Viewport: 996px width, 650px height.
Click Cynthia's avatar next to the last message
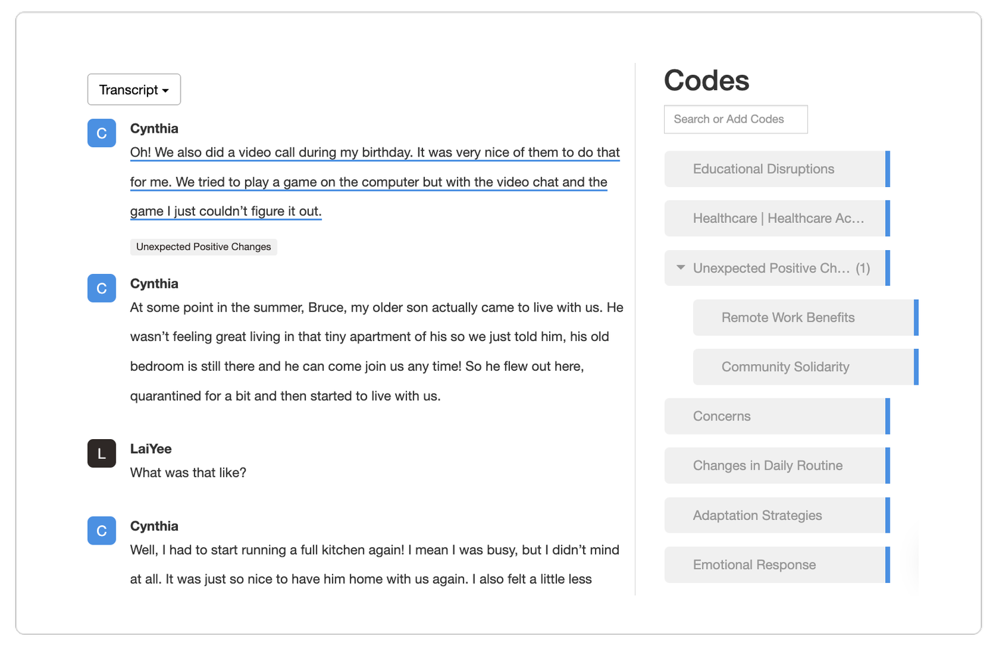tap(101, 531)
